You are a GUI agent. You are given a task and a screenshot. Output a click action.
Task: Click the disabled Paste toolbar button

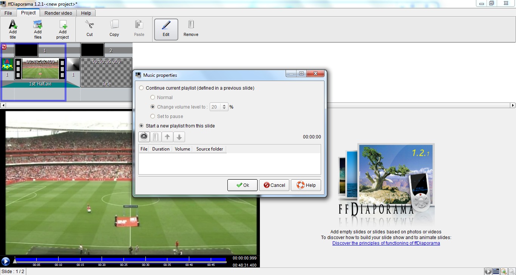139,29
